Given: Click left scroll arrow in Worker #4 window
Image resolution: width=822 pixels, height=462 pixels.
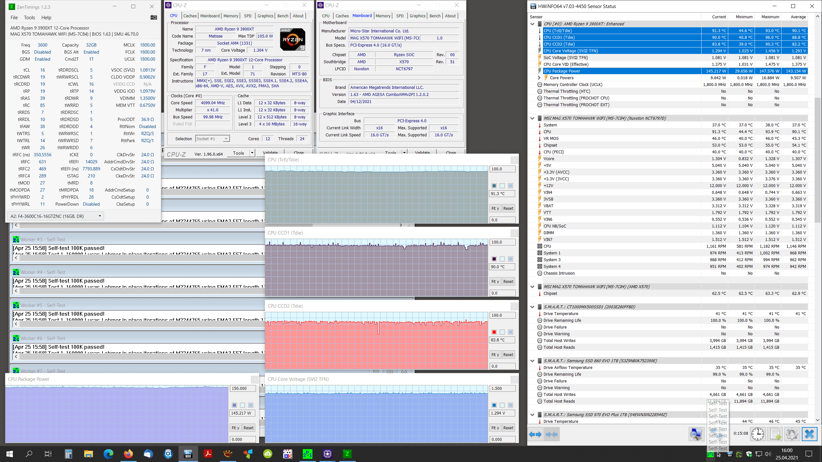Looking at the screenshot, I should coord(16,291).
